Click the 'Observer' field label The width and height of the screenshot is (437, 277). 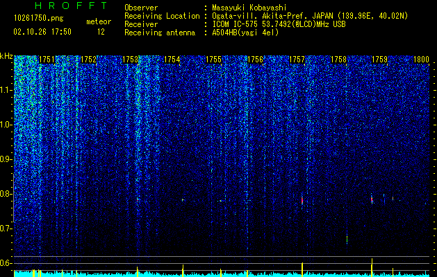coord(141,8)
